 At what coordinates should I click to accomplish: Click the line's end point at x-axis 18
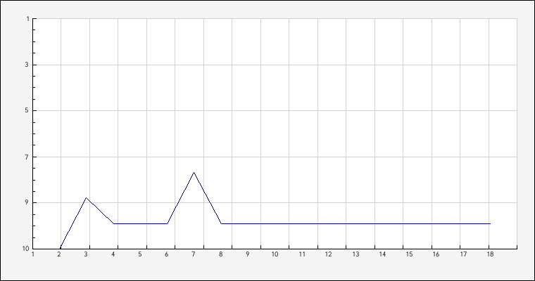pos(490,224)
